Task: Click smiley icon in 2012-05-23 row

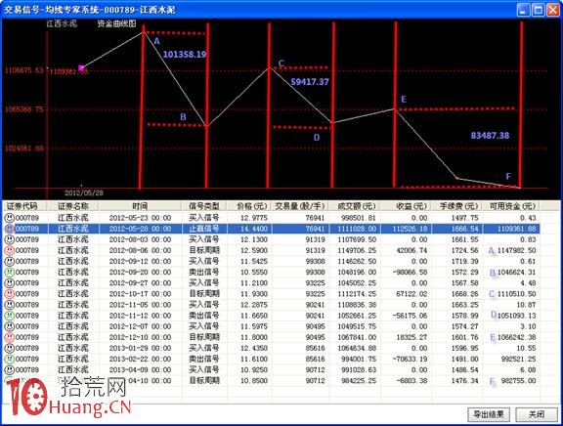Action: pos(10,218)
